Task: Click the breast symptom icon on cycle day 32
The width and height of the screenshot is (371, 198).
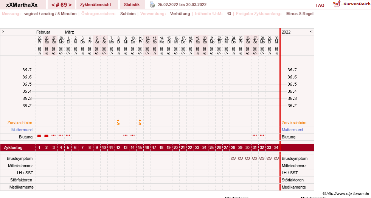Action: [262, 158]
